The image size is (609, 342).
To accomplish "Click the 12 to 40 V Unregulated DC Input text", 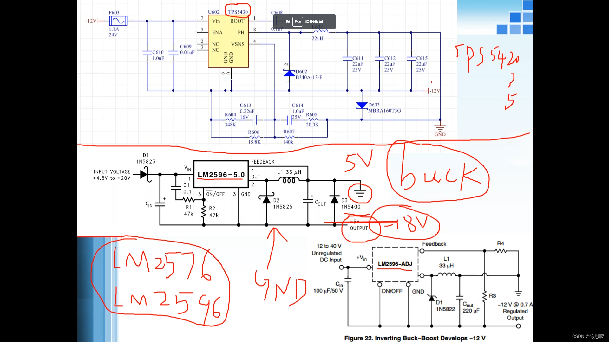I will point(327,253).
